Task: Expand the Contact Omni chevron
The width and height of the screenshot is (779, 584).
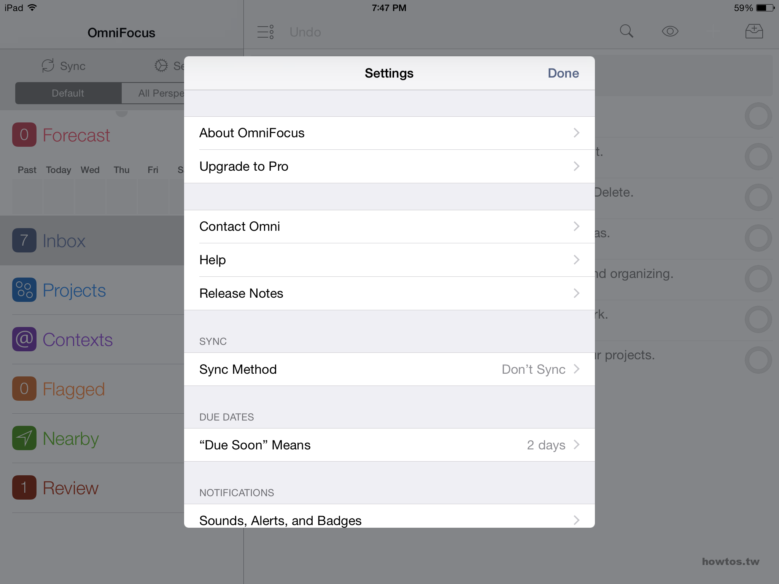Action: pos(576,226)
